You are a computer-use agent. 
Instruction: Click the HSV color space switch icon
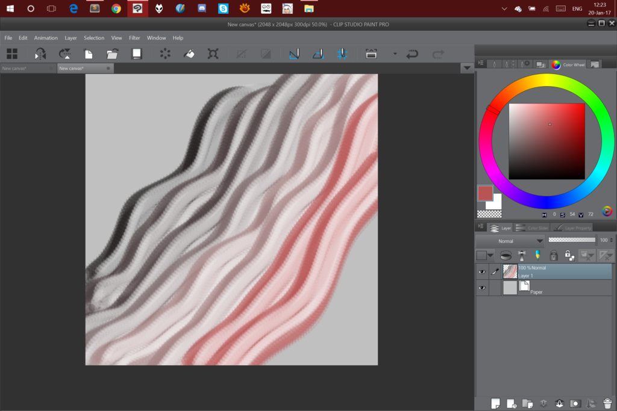(x=607, y=211)
